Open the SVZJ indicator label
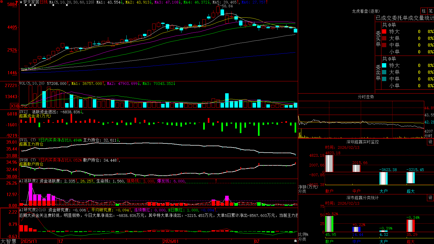This screenshot has height=244, width=434. (x=24, y=112)
